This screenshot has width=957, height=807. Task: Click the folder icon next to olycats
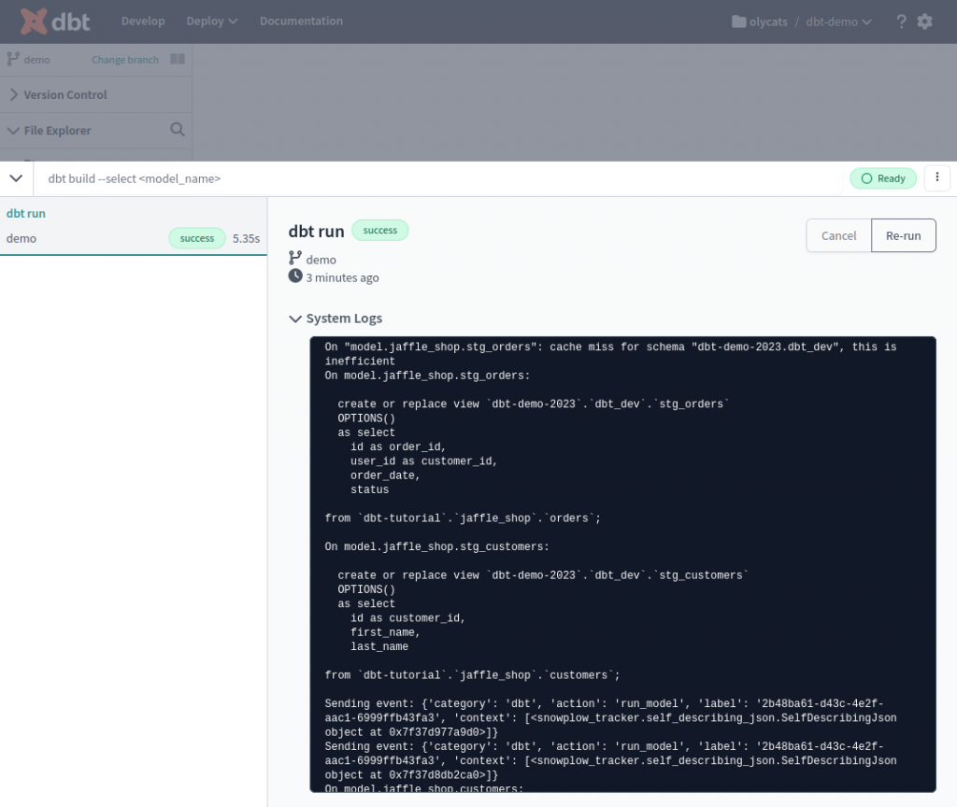(x=738, y=21)
